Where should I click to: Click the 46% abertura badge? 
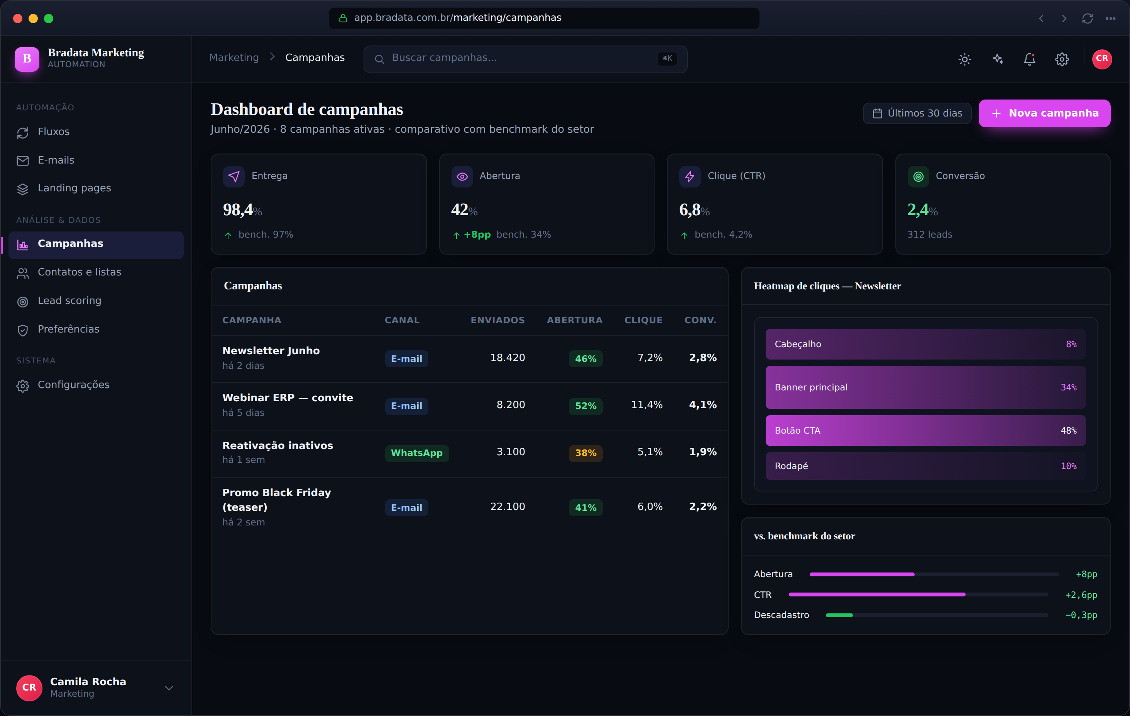586,359
